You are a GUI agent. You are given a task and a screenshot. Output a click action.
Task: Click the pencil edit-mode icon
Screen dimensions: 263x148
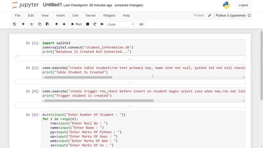tap(210, 16)
